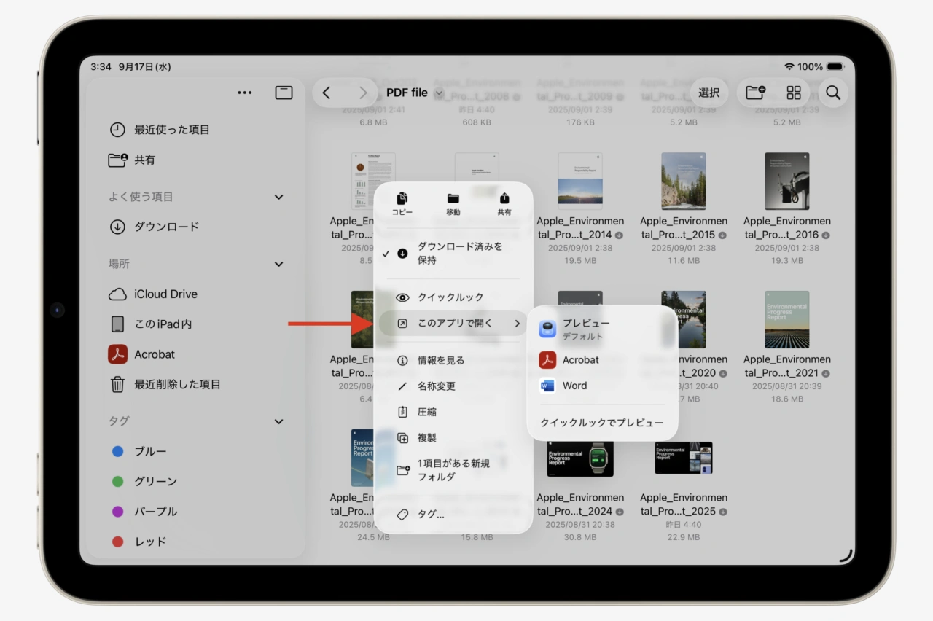Image resolution: width=933 pixels, height=621 pixels.
Task: Select the ブルー tag color swatch
Action: pos(117,451)
